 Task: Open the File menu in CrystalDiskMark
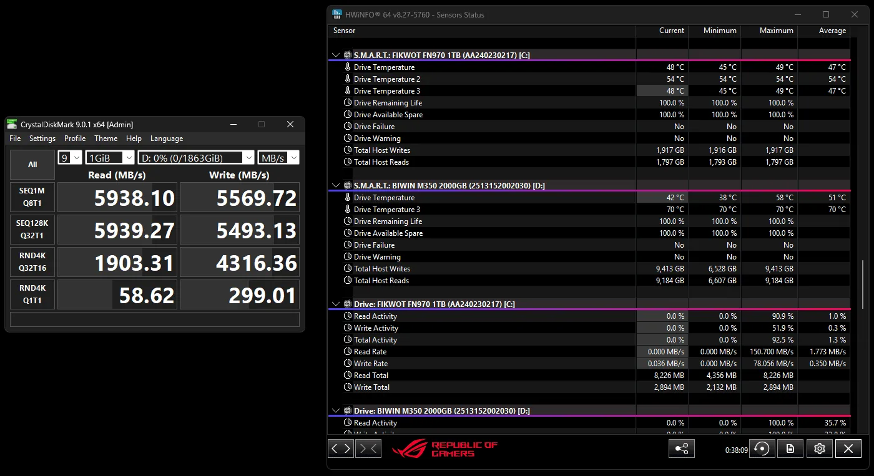click(15, 138)
